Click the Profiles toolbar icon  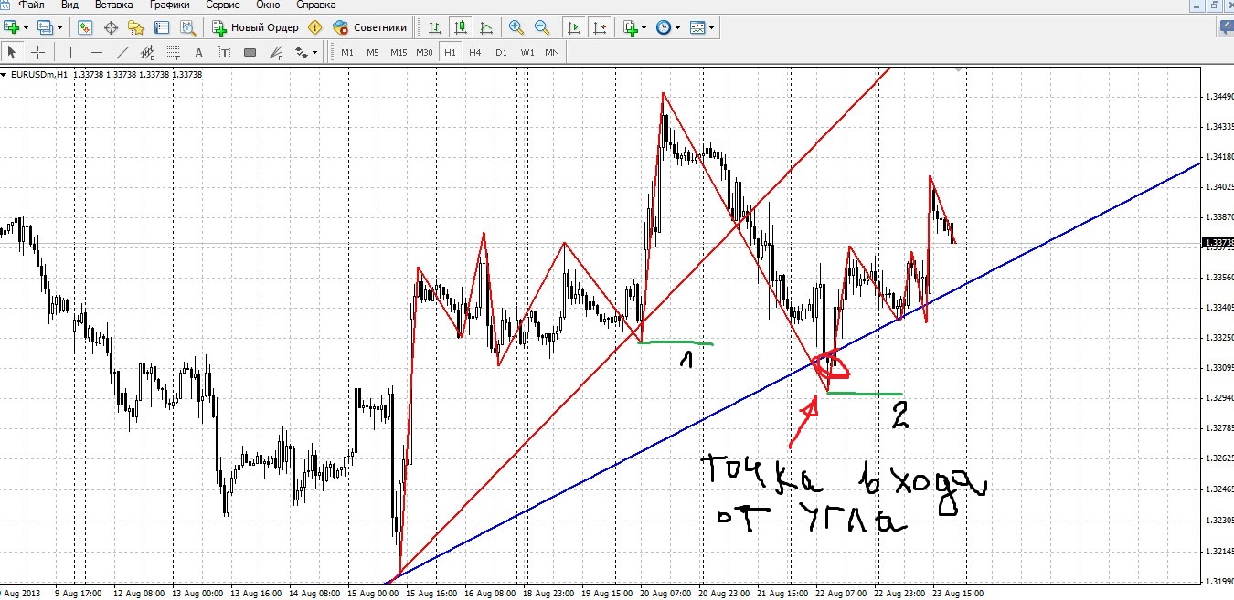click(44, 27)
